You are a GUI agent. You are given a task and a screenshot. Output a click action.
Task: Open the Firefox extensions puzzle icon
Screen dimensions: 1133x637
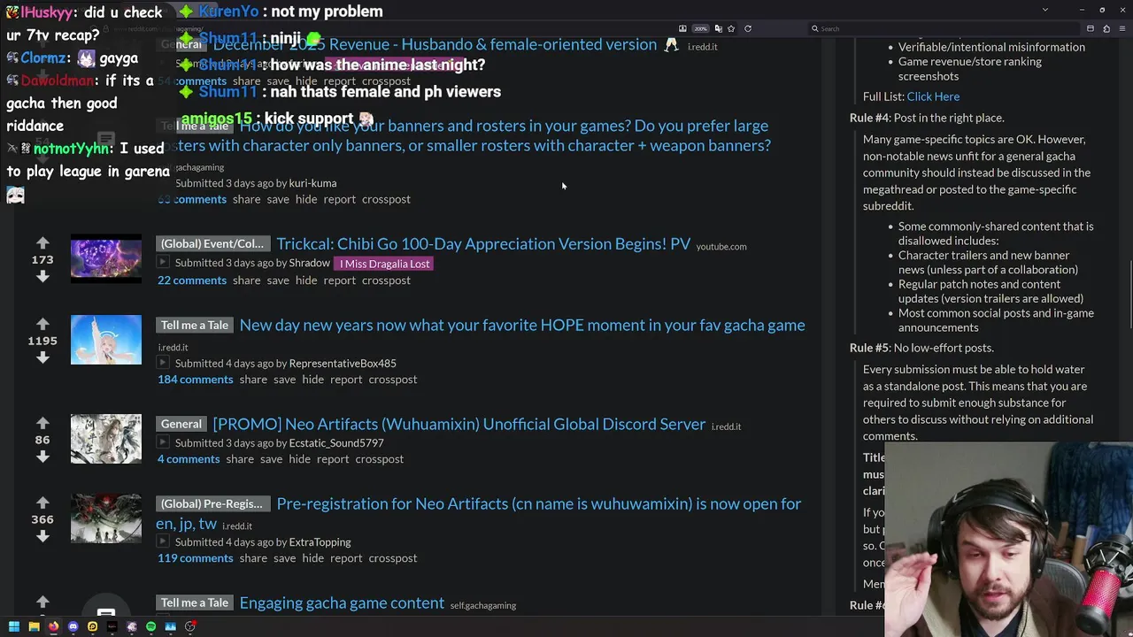[x=1106, y=28]
